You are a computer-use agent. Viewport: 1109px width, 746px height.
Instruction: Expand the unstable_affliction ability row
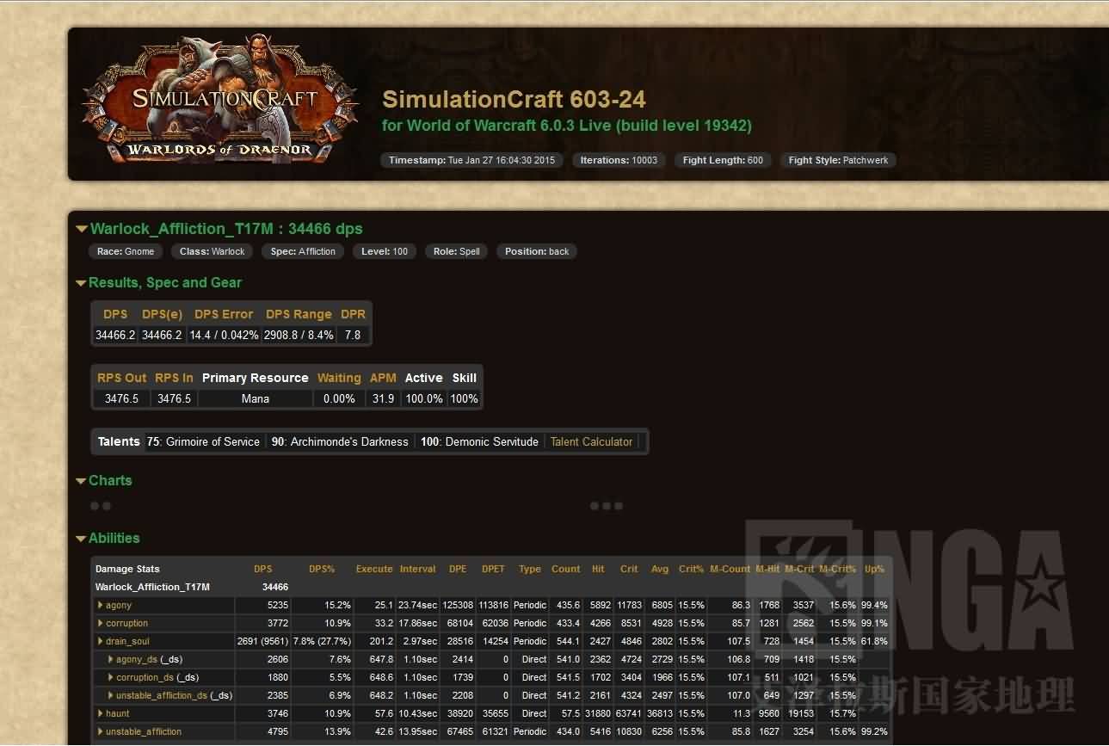(x=101, y=732)
